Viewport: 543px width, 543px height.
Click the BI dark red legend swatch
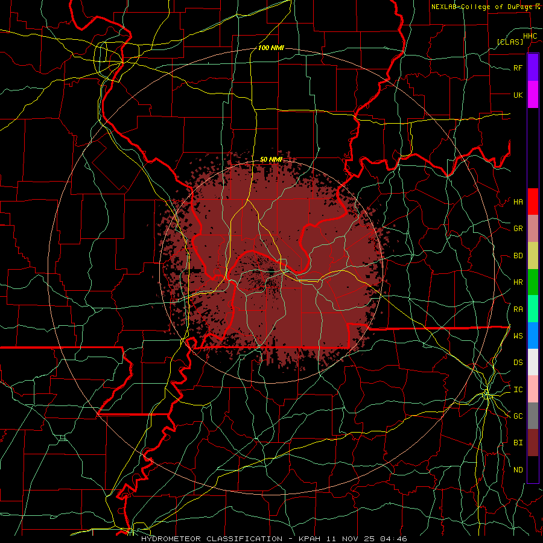tap(533, 443)
